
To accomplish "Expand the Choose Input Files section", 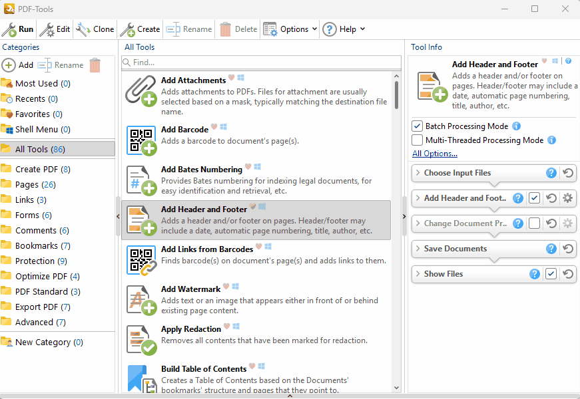I will pos(418,173).
